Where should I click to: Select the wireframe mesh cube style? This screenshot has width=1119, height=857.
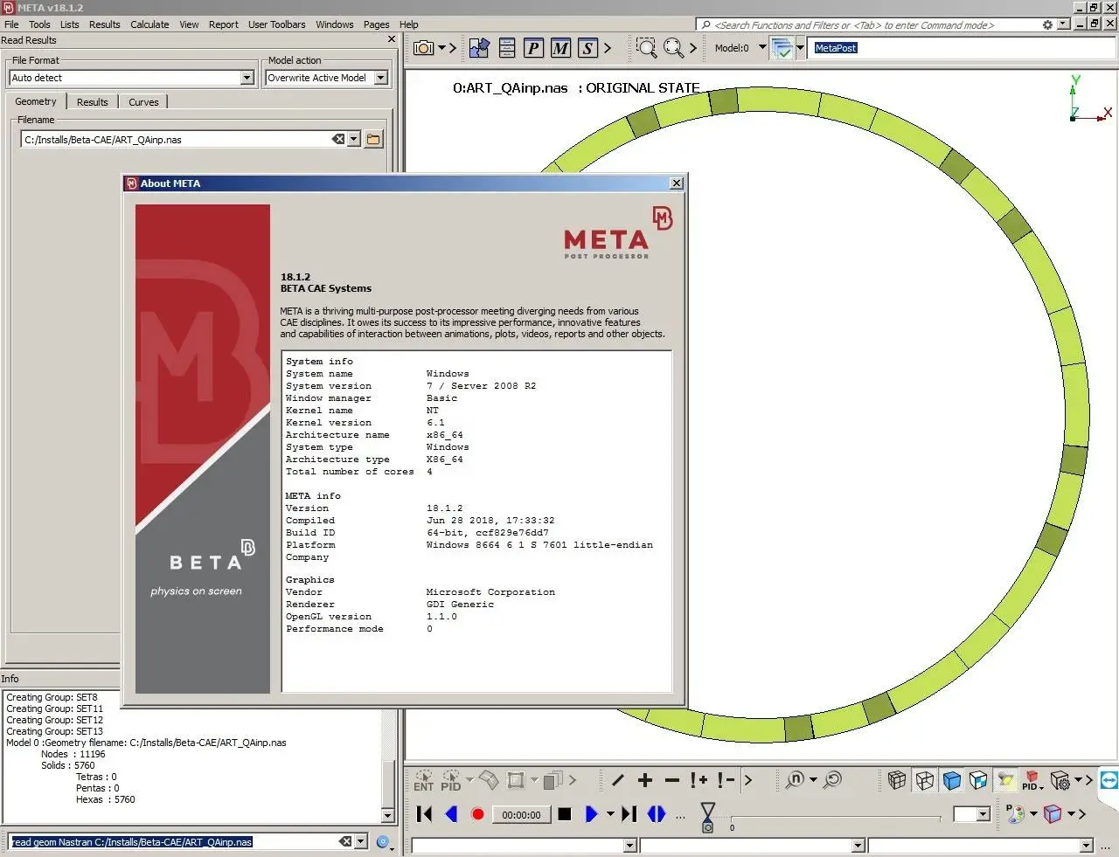[897, 780]
